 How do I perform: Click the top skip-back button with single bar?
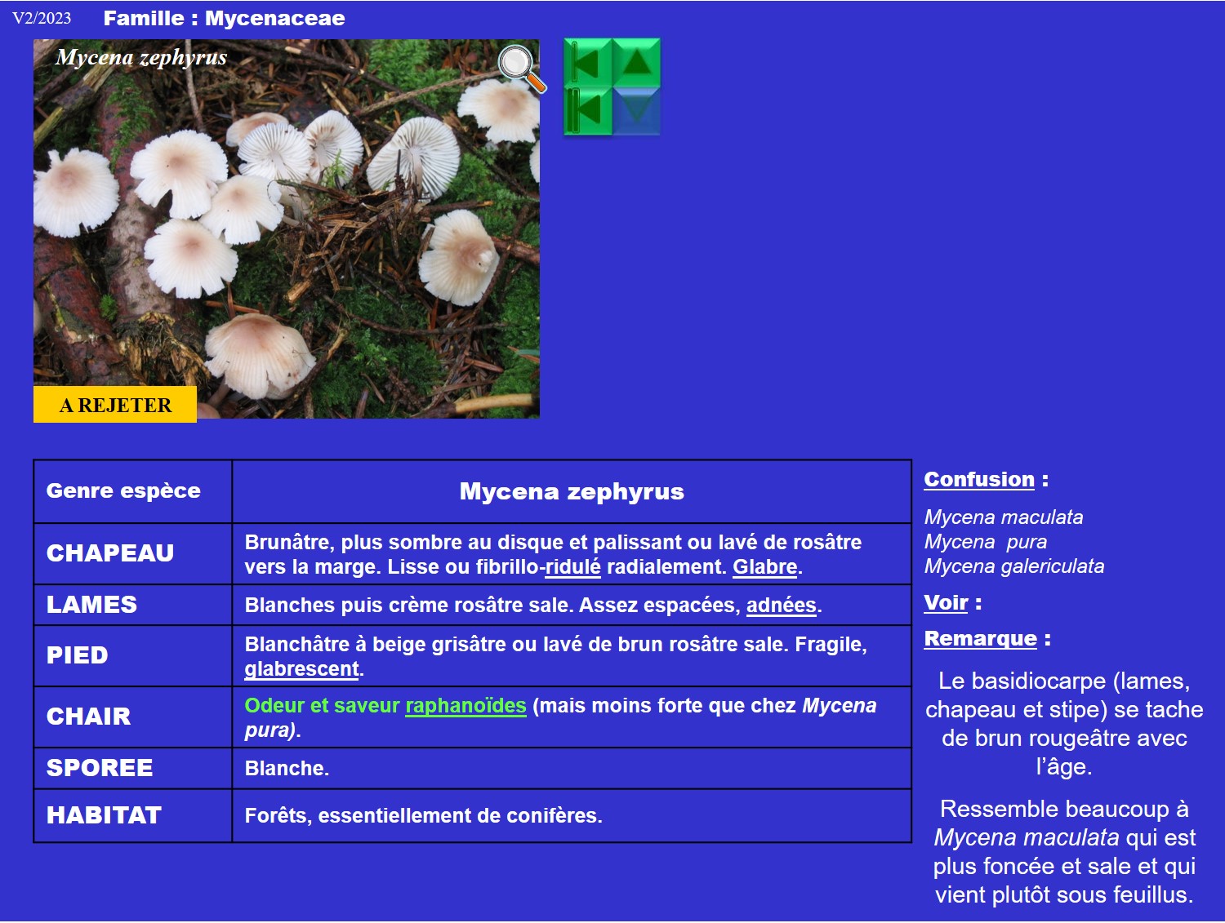[588, 62]
